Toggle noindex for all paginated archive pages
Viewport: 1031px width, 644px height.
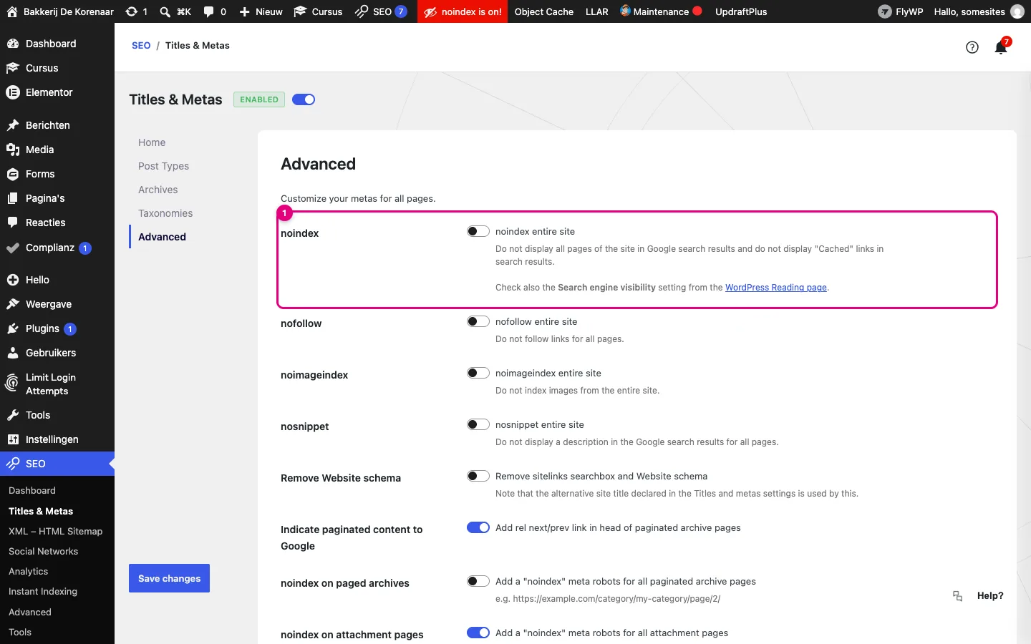(478, 581)
